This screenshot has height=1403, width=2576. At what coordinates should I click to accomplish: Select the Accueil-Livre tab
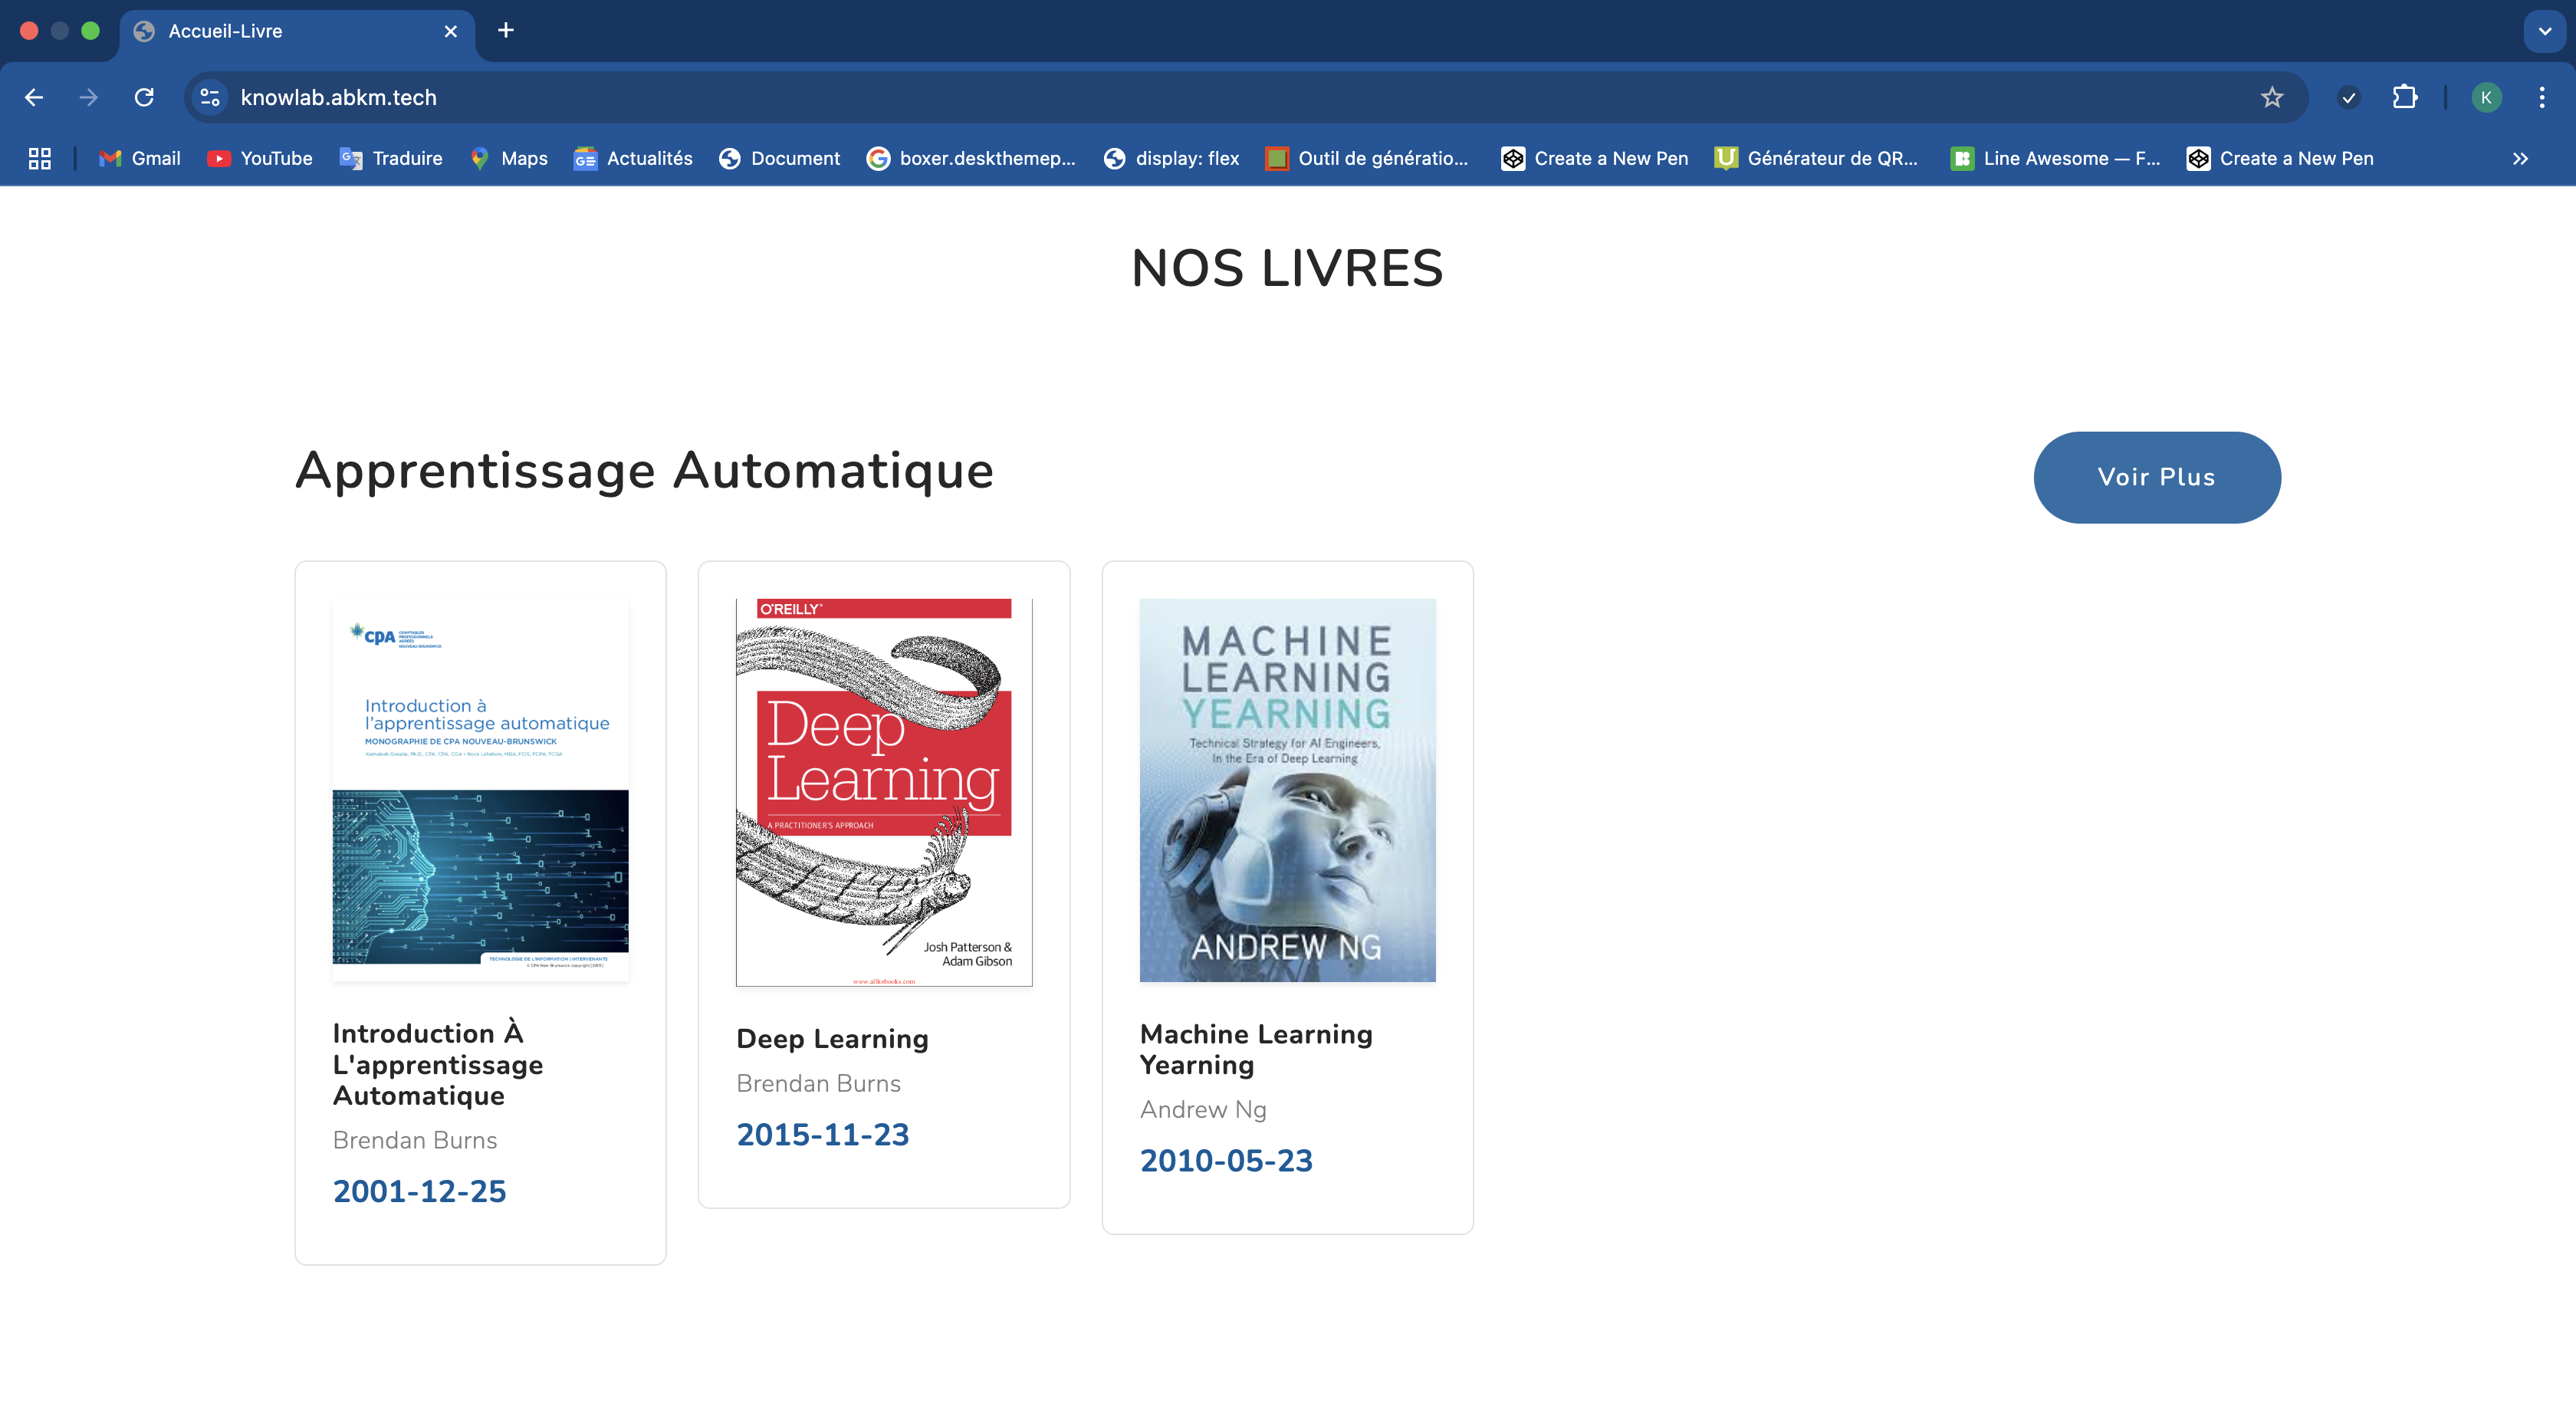[296, 31]
